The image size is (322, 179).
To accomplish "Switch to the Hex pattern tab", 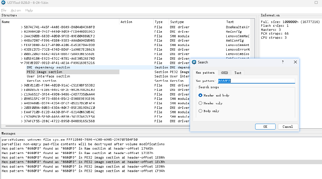I will coord(205,73).
